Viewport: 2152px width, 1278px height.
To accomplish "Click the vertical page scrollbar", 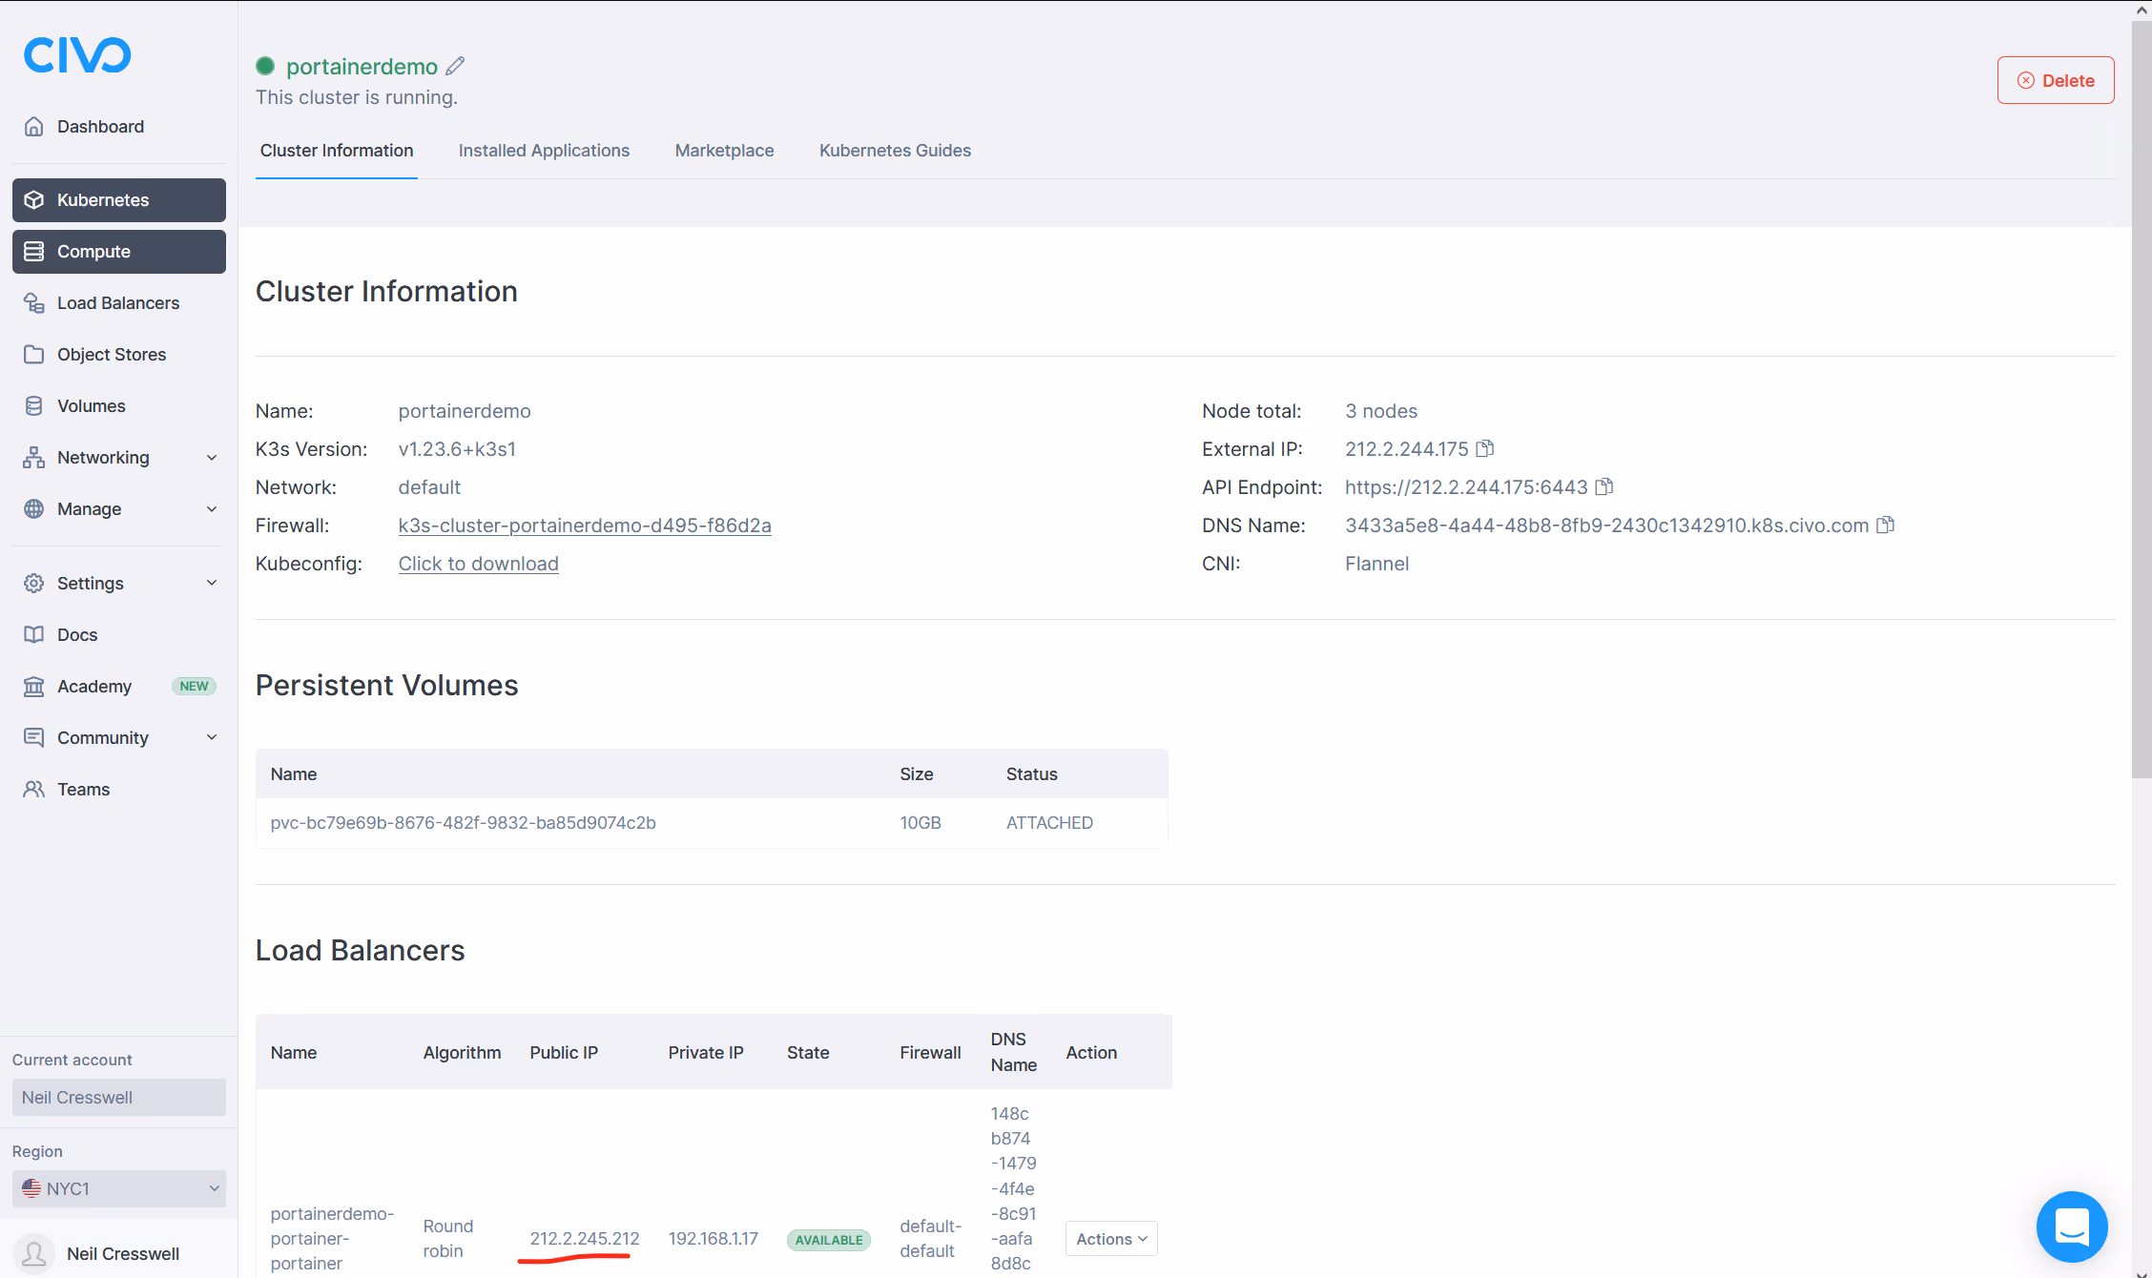I will (2142, 401).
